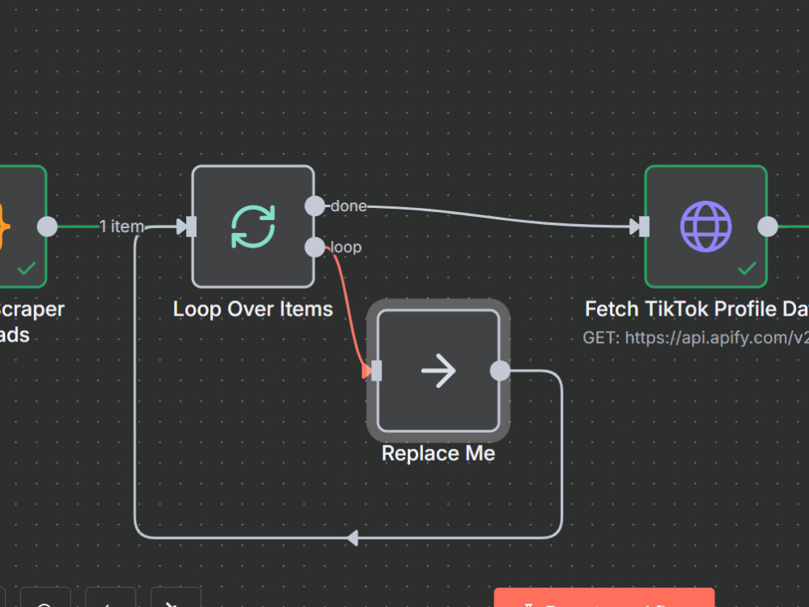Click the 'Replace Me' node label
The width and height of the screenshot is (809, 607).
point(438,454)
